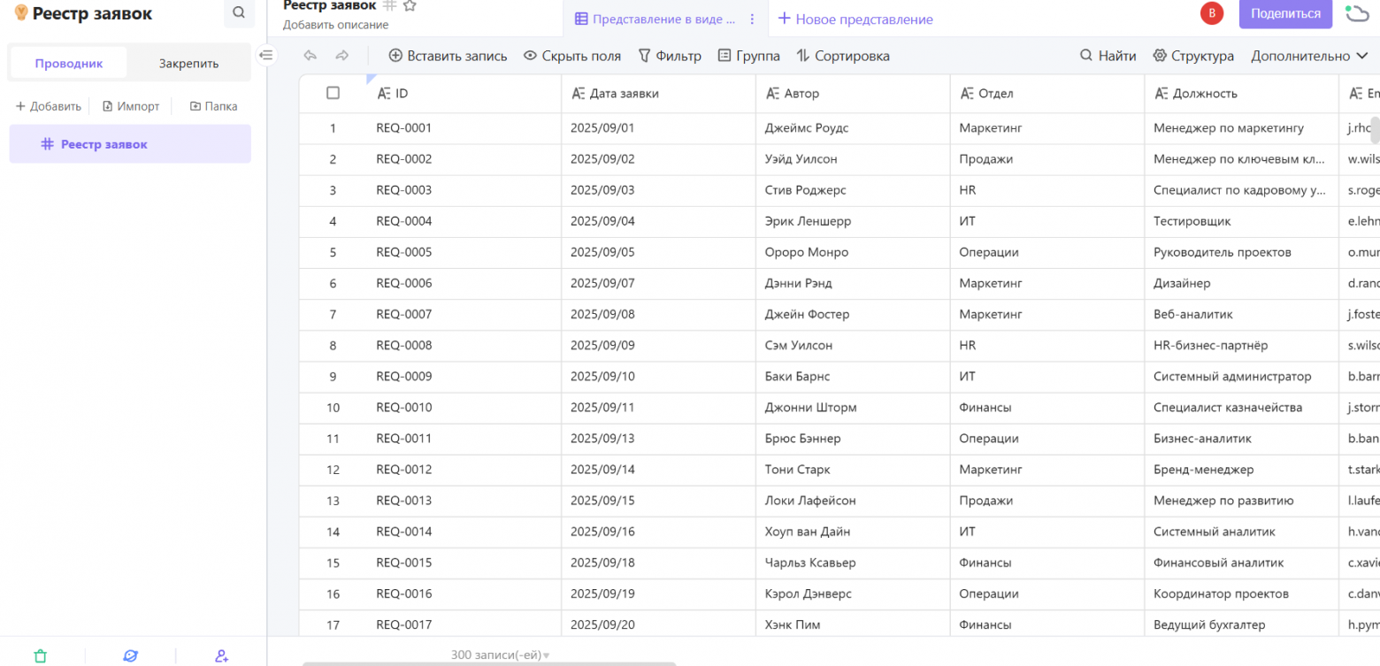Click the add-member icon in the sidebar footer
Screen dimensions: 1380x666
click(x=221, y=655)
